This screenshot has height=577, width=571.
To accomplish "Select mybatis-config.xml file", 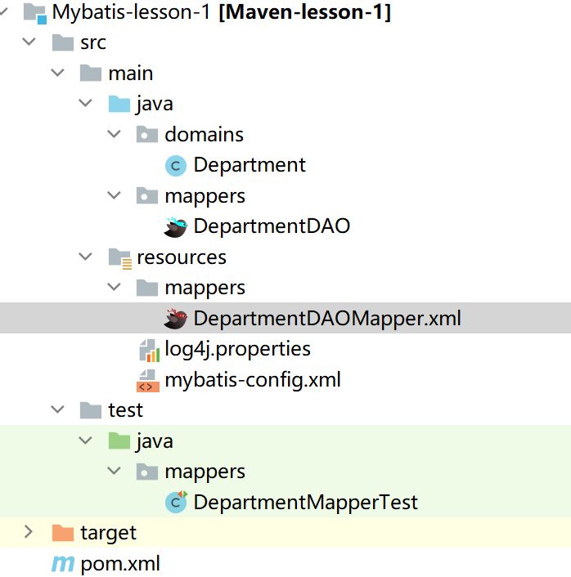I will click(x=253, y=380).
